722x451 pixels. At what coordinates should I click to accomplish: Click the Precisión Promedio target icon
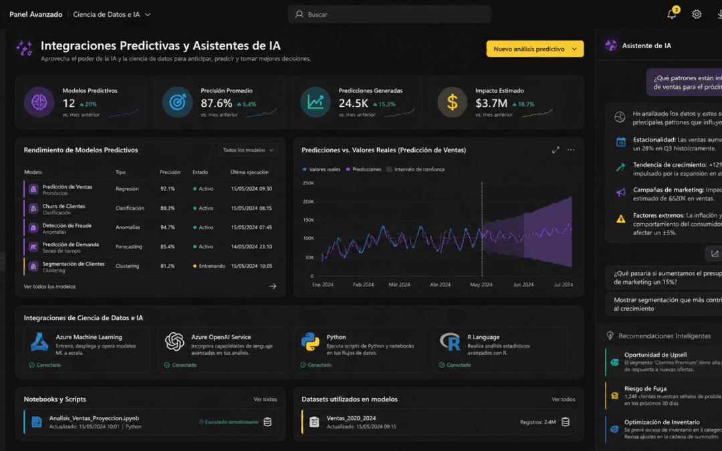[177, 102]
